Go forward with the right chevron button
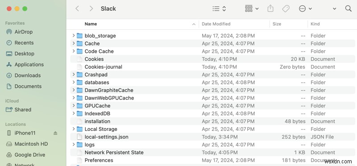357x166 pixels. click(91, 8)
